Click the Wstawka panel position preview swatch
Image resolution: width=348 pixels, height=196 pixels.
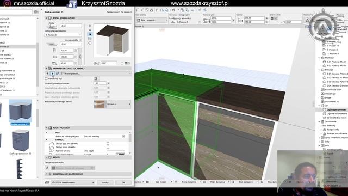click(100, 104)
